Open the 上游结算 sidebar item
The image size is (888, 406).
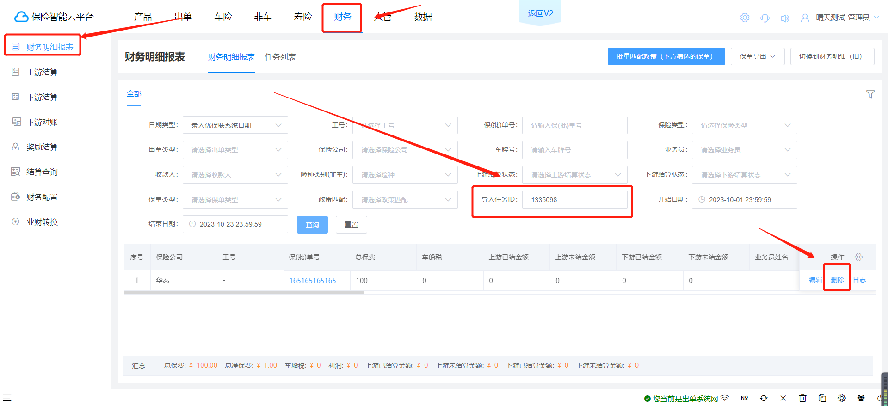point(43,72)
